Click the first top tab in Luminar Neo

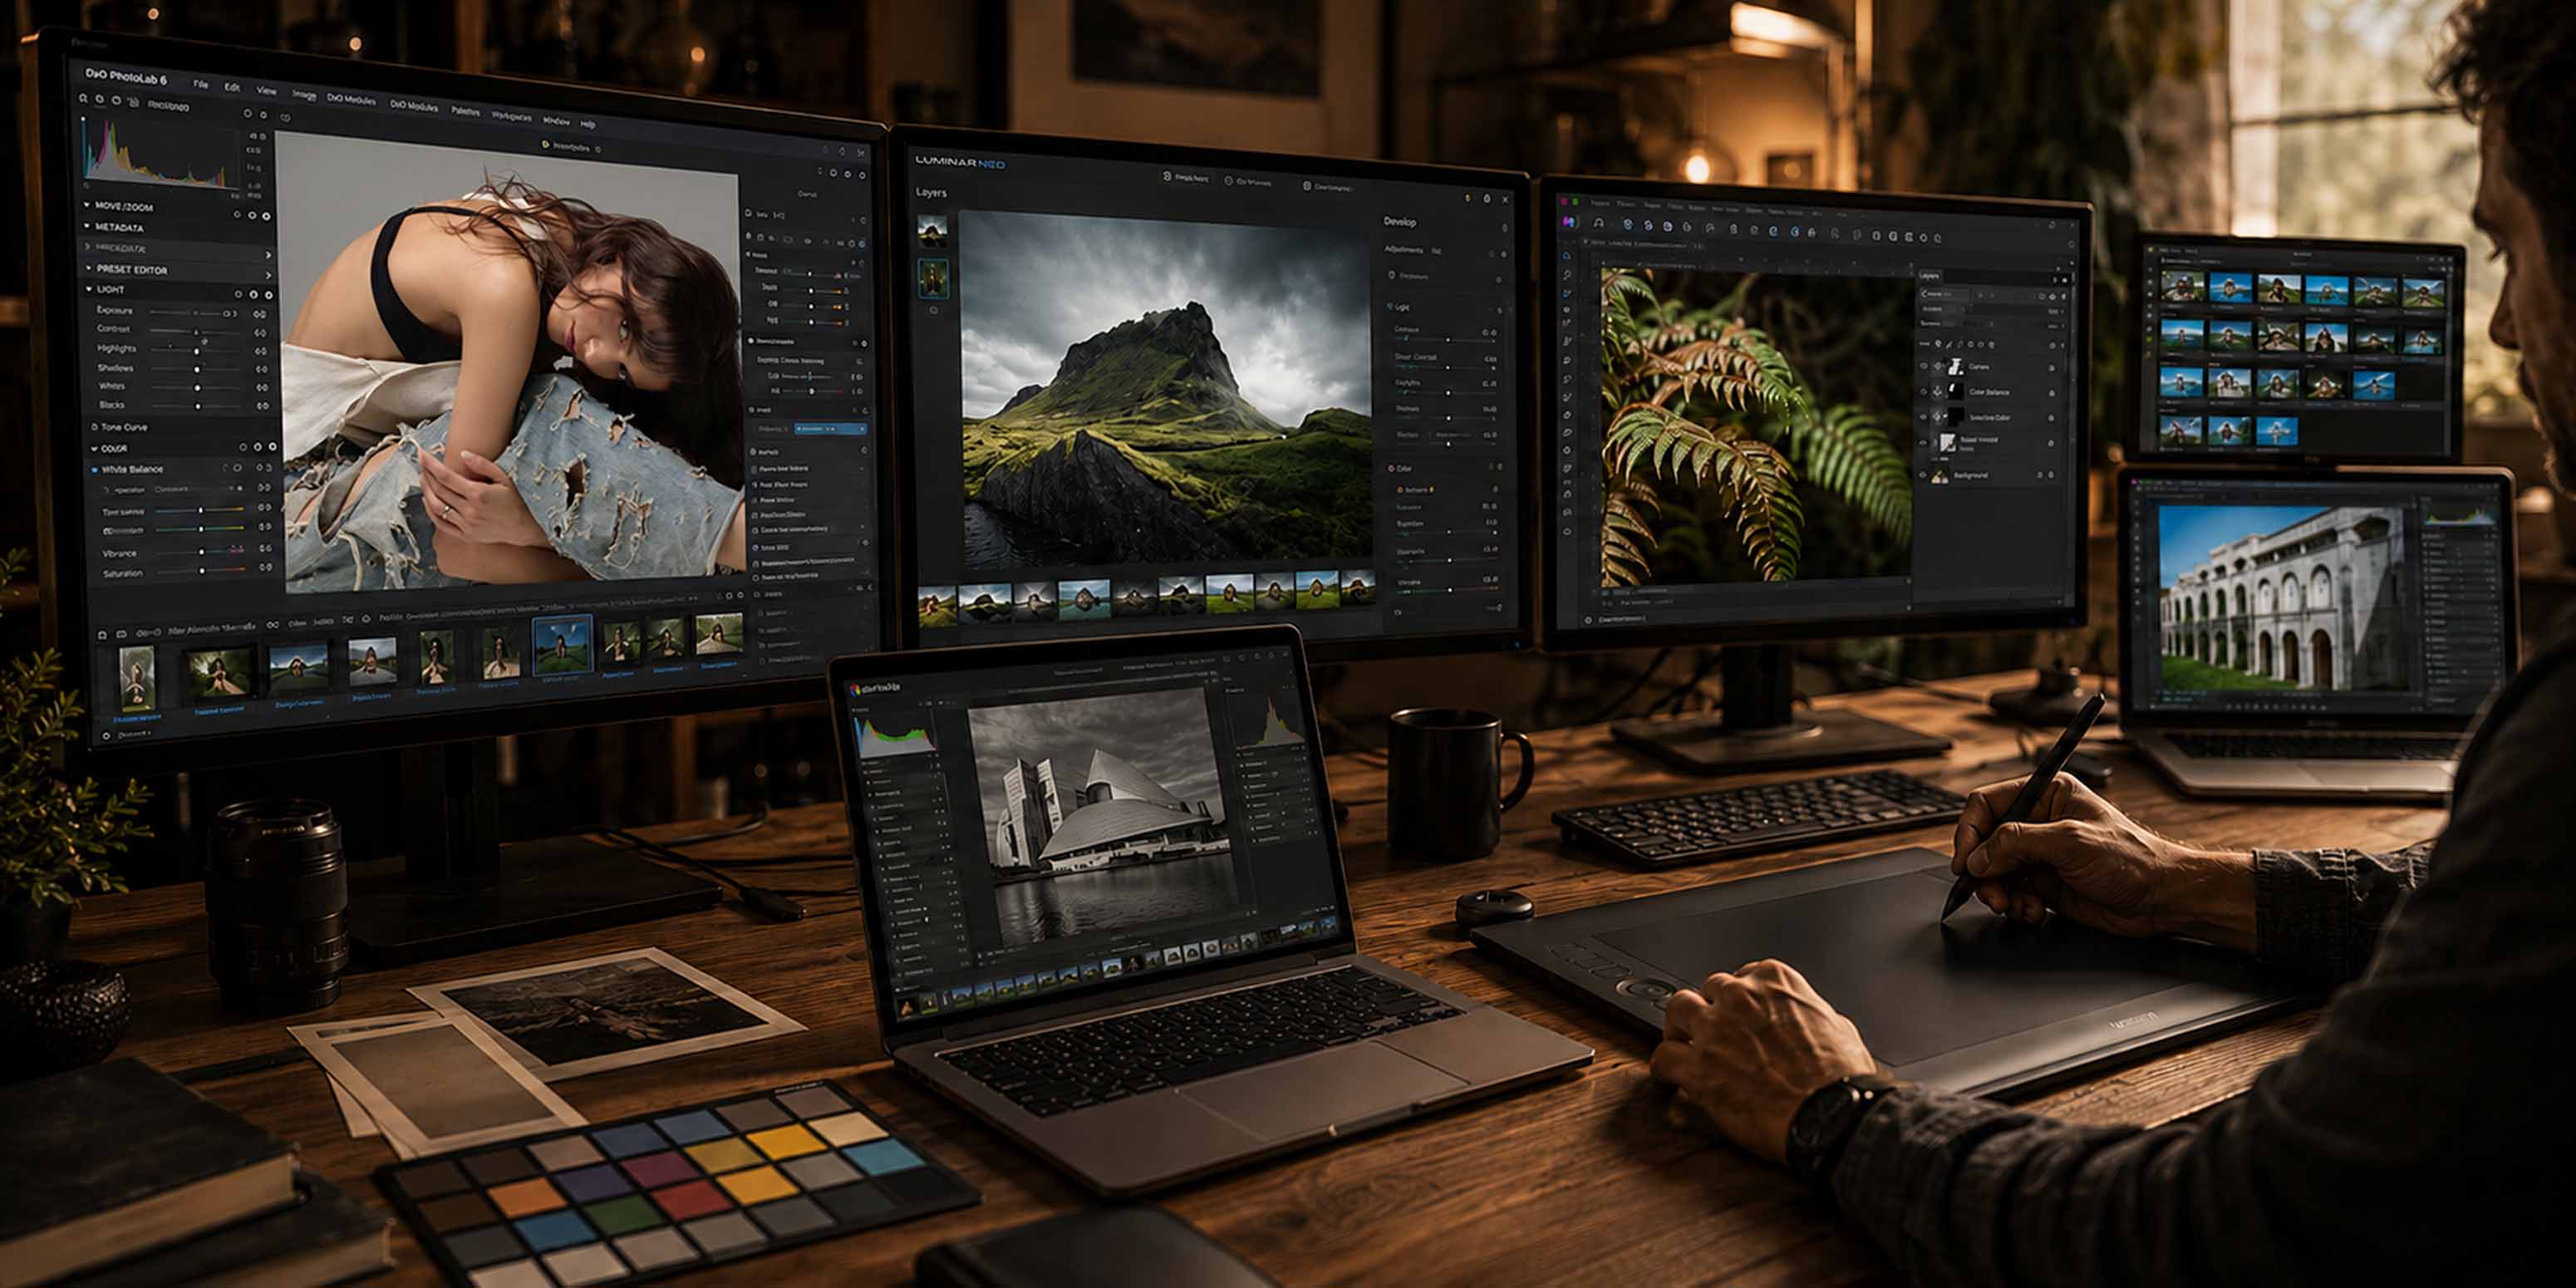pyautogui.click(x=1185, y=177)
